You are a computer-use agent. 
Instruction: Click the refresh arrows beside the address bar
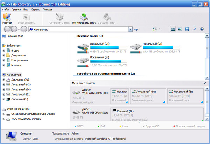coord(136,29)
